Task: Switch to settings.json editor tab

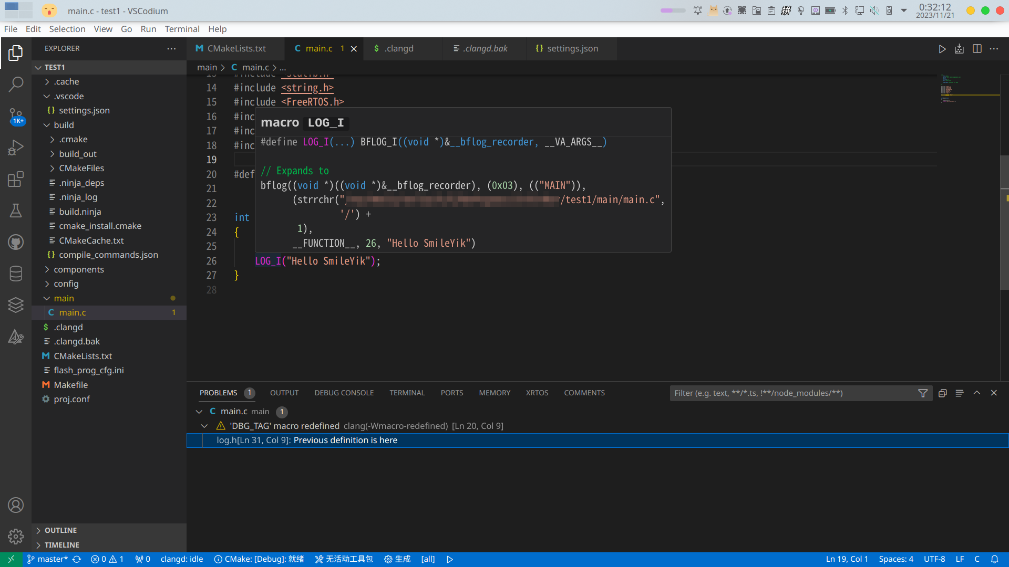Action: pyautogui.click(x=572, y=49)
